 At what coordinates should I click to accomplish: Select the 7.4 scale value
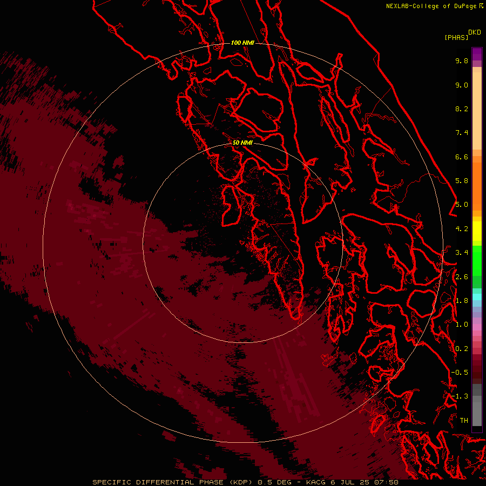coord(462,133)
